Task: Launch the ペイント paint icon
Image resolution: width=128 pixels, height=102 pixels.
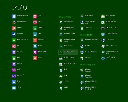Action: point(61,82)
